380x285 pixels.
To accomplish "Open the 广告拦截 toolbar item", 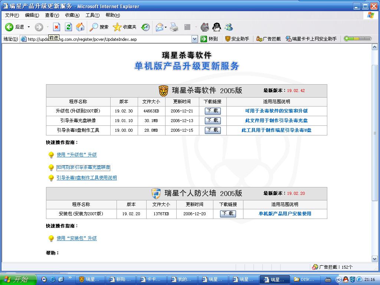I will (x=269, y=39).
